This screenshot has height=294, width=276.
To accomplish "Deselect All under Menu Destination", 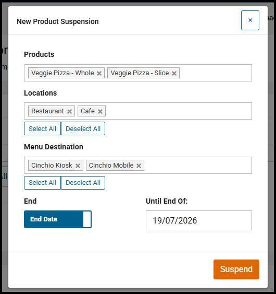I will [83, 183].
